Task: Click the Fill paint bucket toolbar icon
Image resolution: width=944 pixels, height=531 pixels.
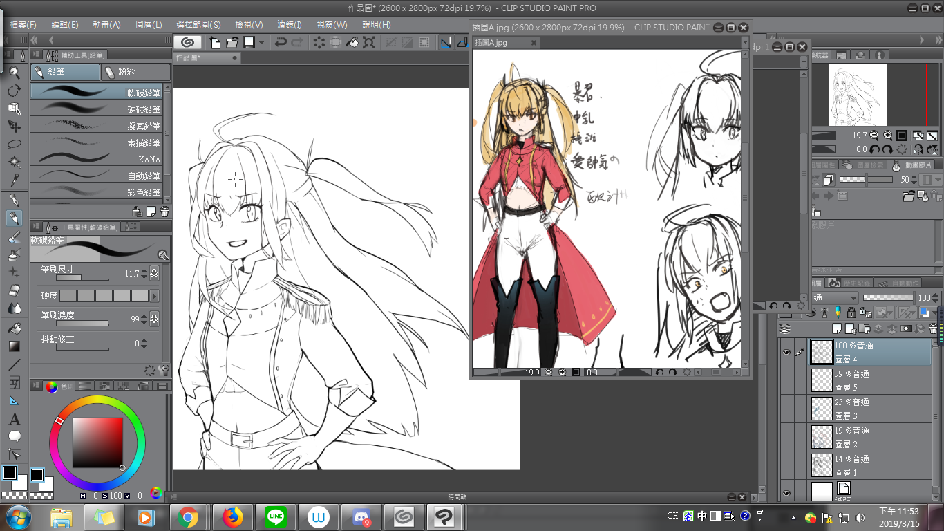Action: [x=352, y=42]
